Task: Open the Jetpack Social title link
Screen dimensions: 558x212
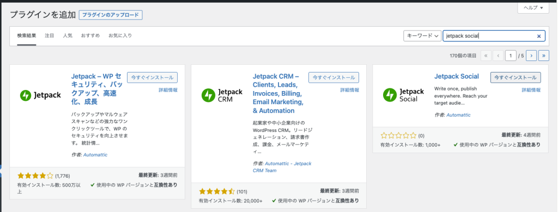Action: tap(457, 76)
